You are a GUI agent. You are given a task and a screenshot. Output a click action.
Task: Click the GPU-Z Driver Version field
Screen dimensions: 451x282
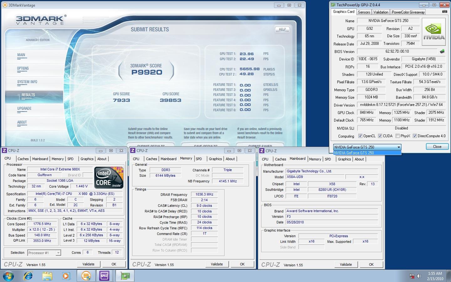[x=402, y=105]
